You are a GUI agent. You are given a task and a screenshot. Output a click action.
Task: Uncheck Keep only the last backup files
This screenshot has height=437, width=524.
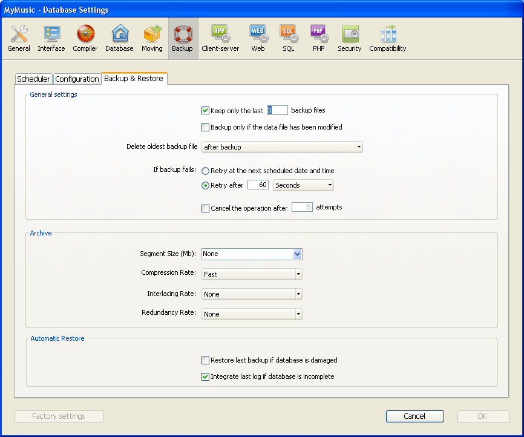(205, 111)
